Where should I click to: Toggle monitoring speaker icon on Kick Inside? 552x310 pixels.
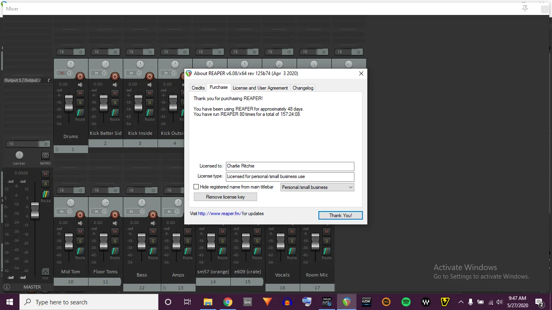click(x=150, y=85)
